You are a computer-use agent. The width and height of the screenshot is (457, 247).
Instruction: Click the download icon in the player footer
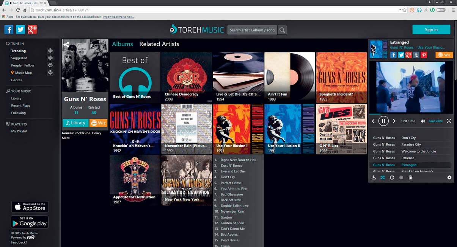[374, 177]
